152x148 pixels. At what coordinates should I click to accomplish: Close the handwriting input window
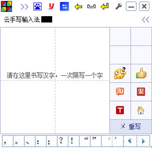(144, 7)
